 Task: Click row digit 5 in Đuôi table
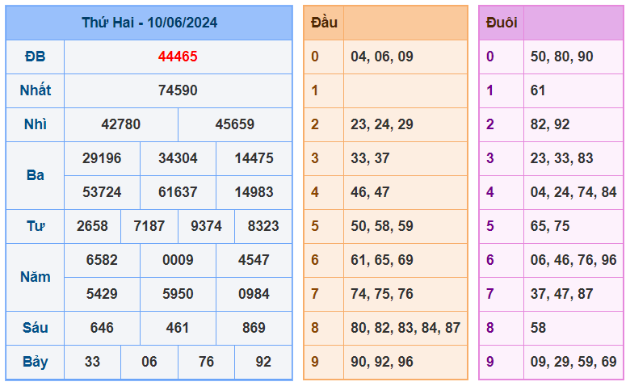489,226
